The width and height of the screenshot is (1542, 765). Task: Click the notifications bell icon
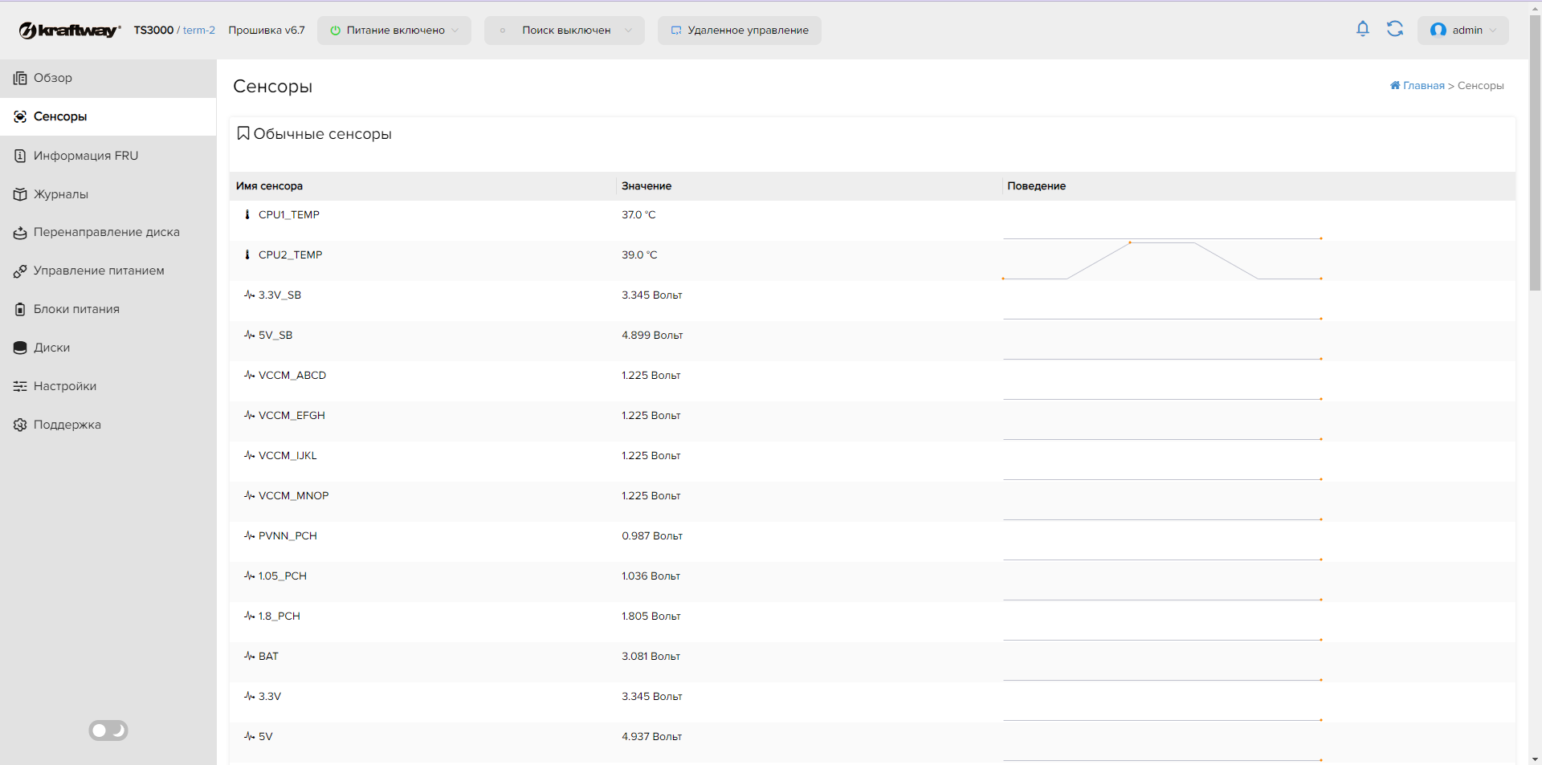[x=1363, y=29]
